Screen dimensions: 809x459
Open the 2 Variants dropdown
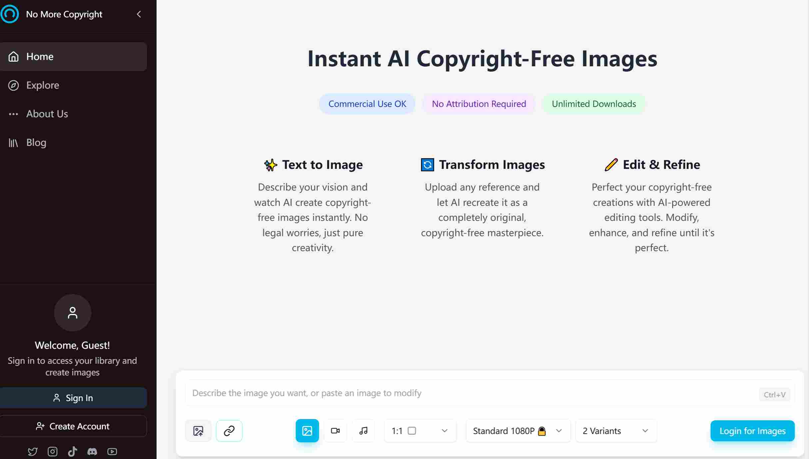coord(616,431)
